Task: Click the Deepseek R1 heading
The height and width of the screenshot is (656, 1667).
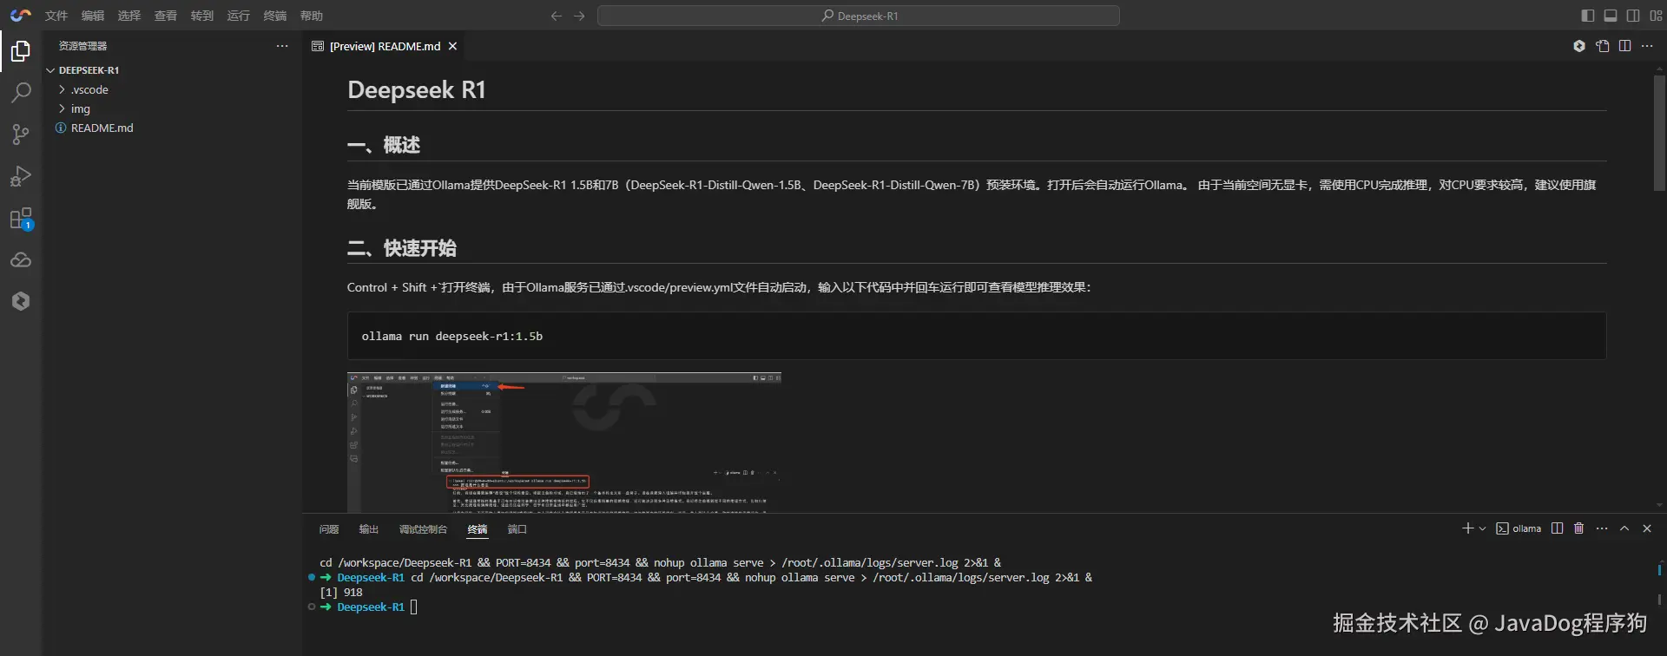Action: [x=417, y=89]
